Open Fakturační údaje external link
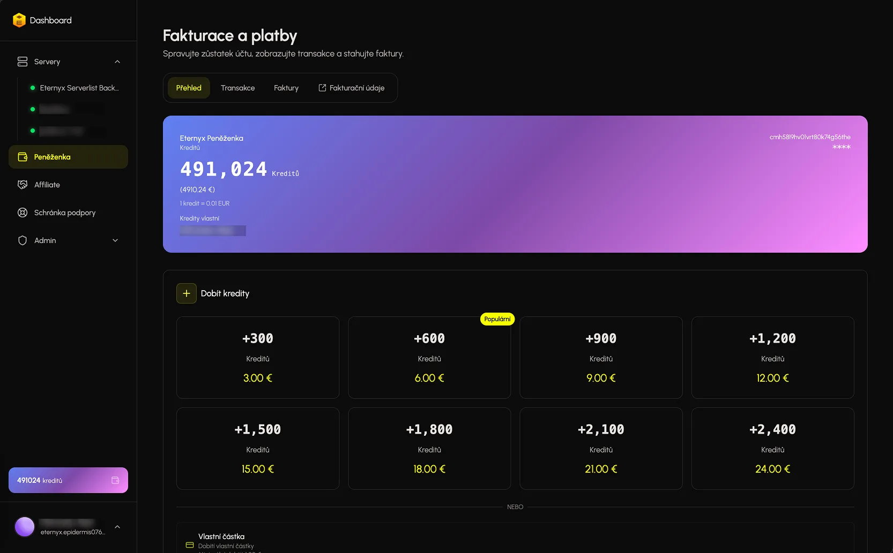Screen dimensions: 893x553 352,88
